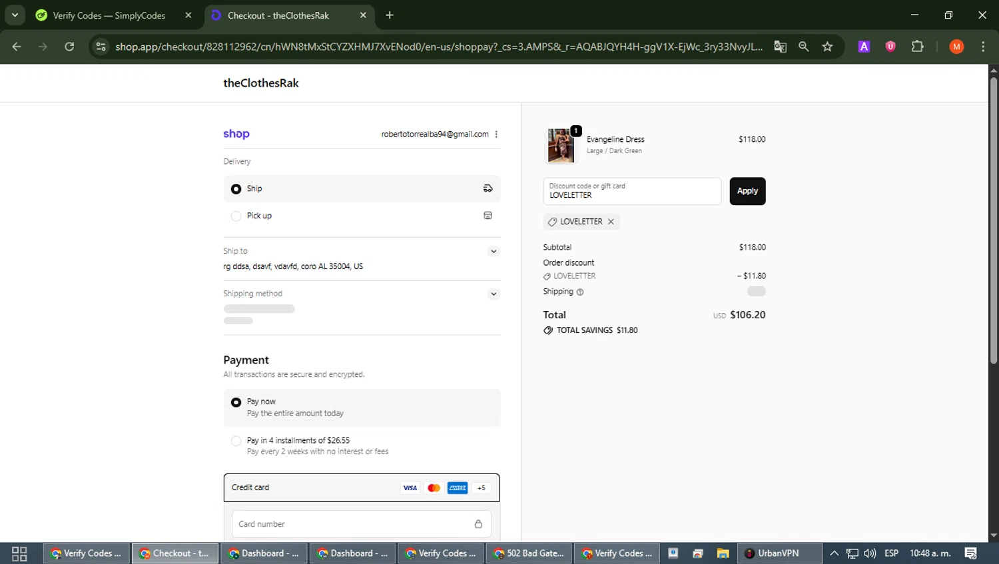Remove the LOVELETTER discount tag

[611, 222]
